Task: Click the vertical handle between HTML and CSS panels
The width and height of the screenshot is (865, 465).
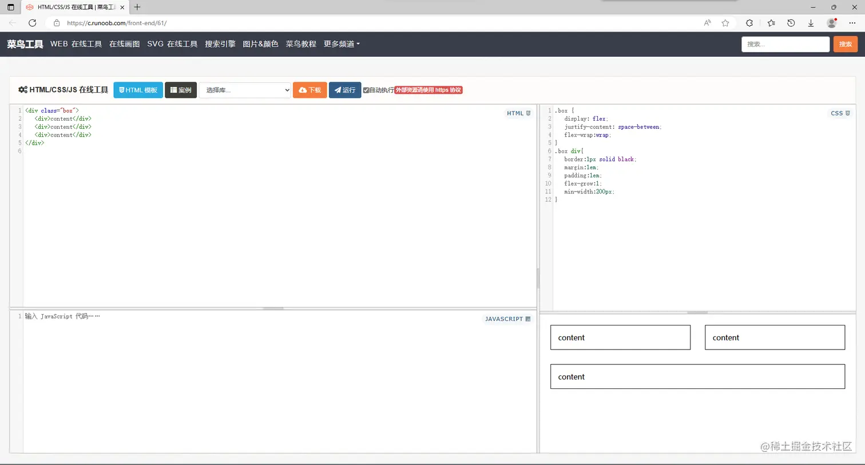Action: (x=538, y=279)
